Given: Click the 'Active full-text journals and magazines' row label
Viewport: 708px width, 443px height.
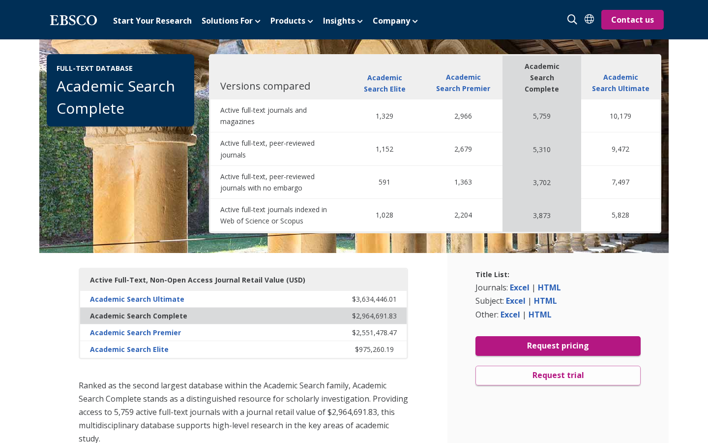Looking at the screenshot, I should [x=264, y=116].
